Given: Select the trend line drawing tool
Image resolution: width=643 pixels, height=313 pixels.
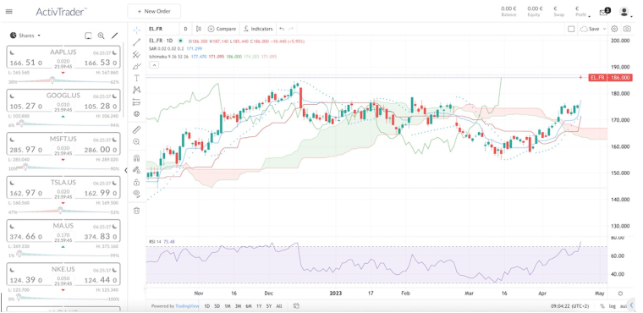Looking at the screenshot, I should tap(137, 41).
